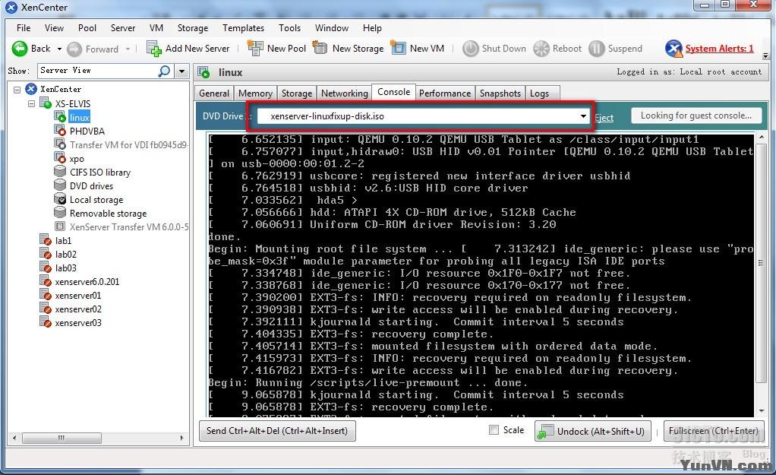Open the Templates menu
This screenshot has width=776, height=475.
pyautogui.click(x=243, y=27)
